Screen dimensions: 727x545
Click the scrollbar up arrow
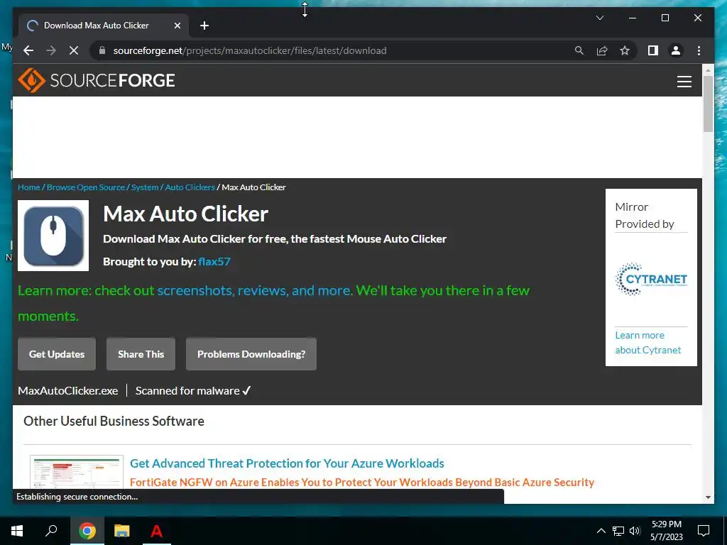click(708, 70)
